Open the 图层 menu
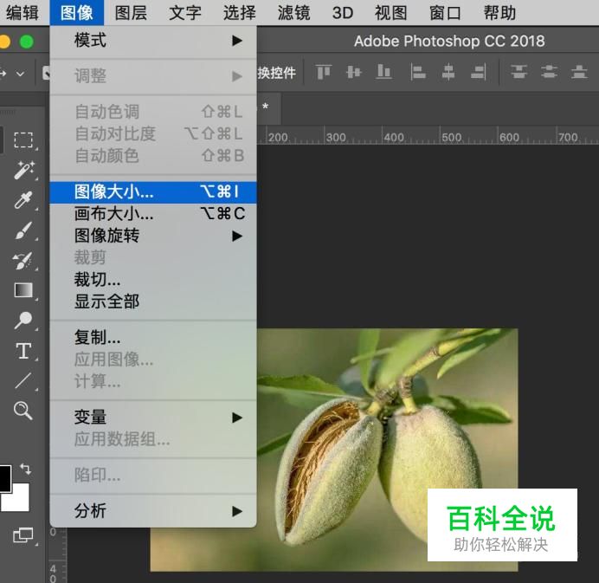This screenshot has height=583, width=599. [x=131, y=13]
